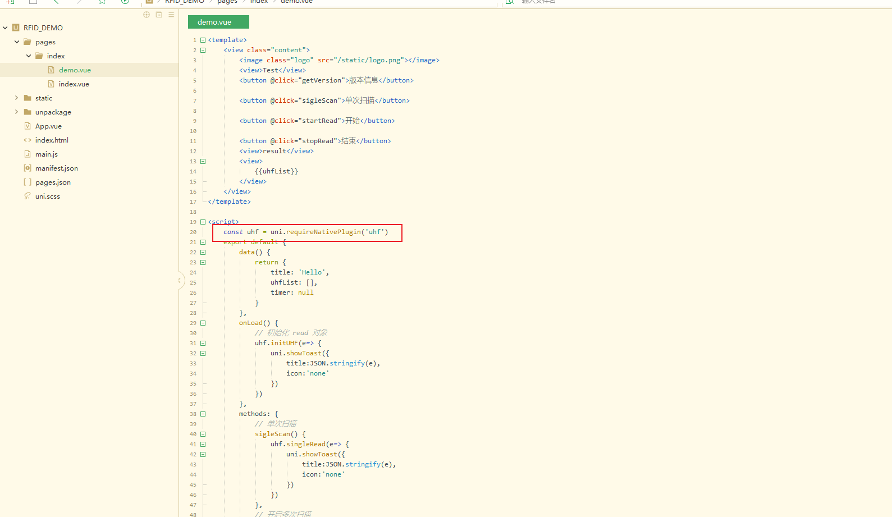Screen dimensions: 892x517
Task: Collapse all project tree folders icon
Action: (159, 15)
